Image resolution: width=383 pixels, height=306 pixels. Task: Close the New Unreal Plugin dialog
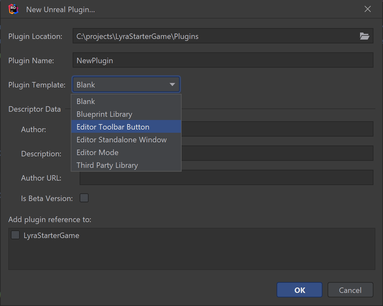coord(368,9)
